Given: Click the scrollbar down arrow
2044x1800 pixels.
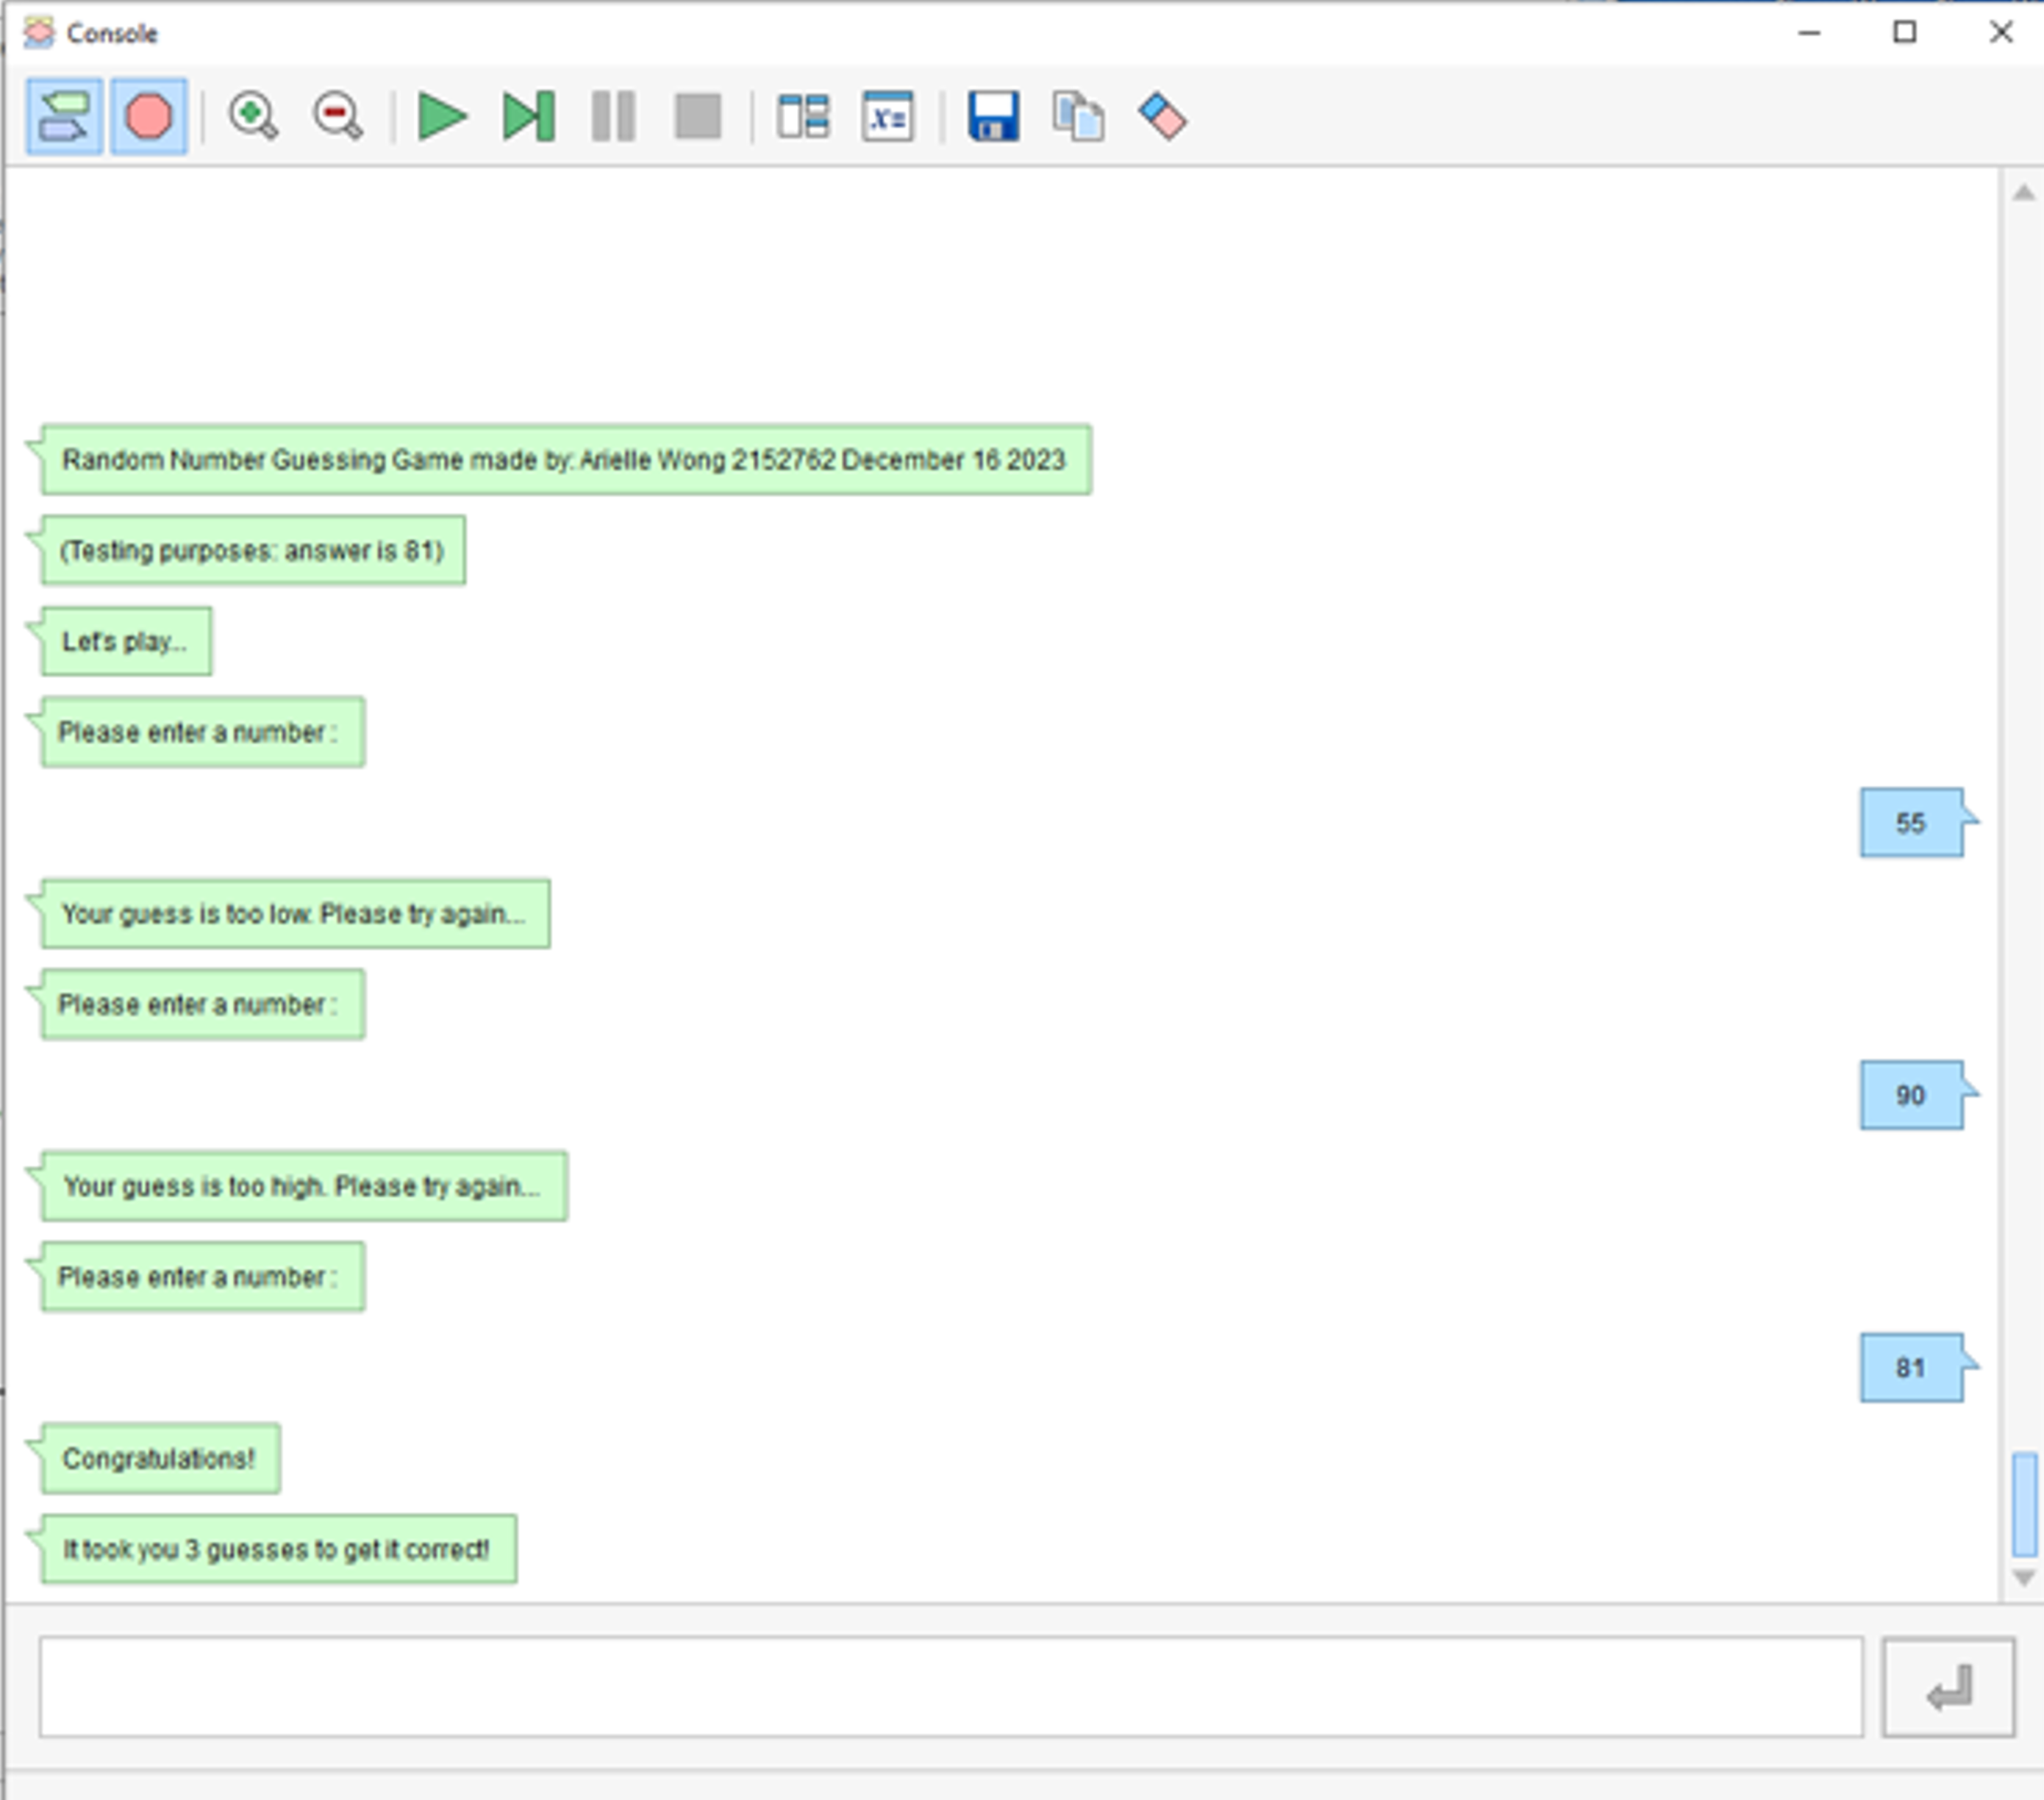Looking at the screenshot, I should click(x=2023, y=1578).
